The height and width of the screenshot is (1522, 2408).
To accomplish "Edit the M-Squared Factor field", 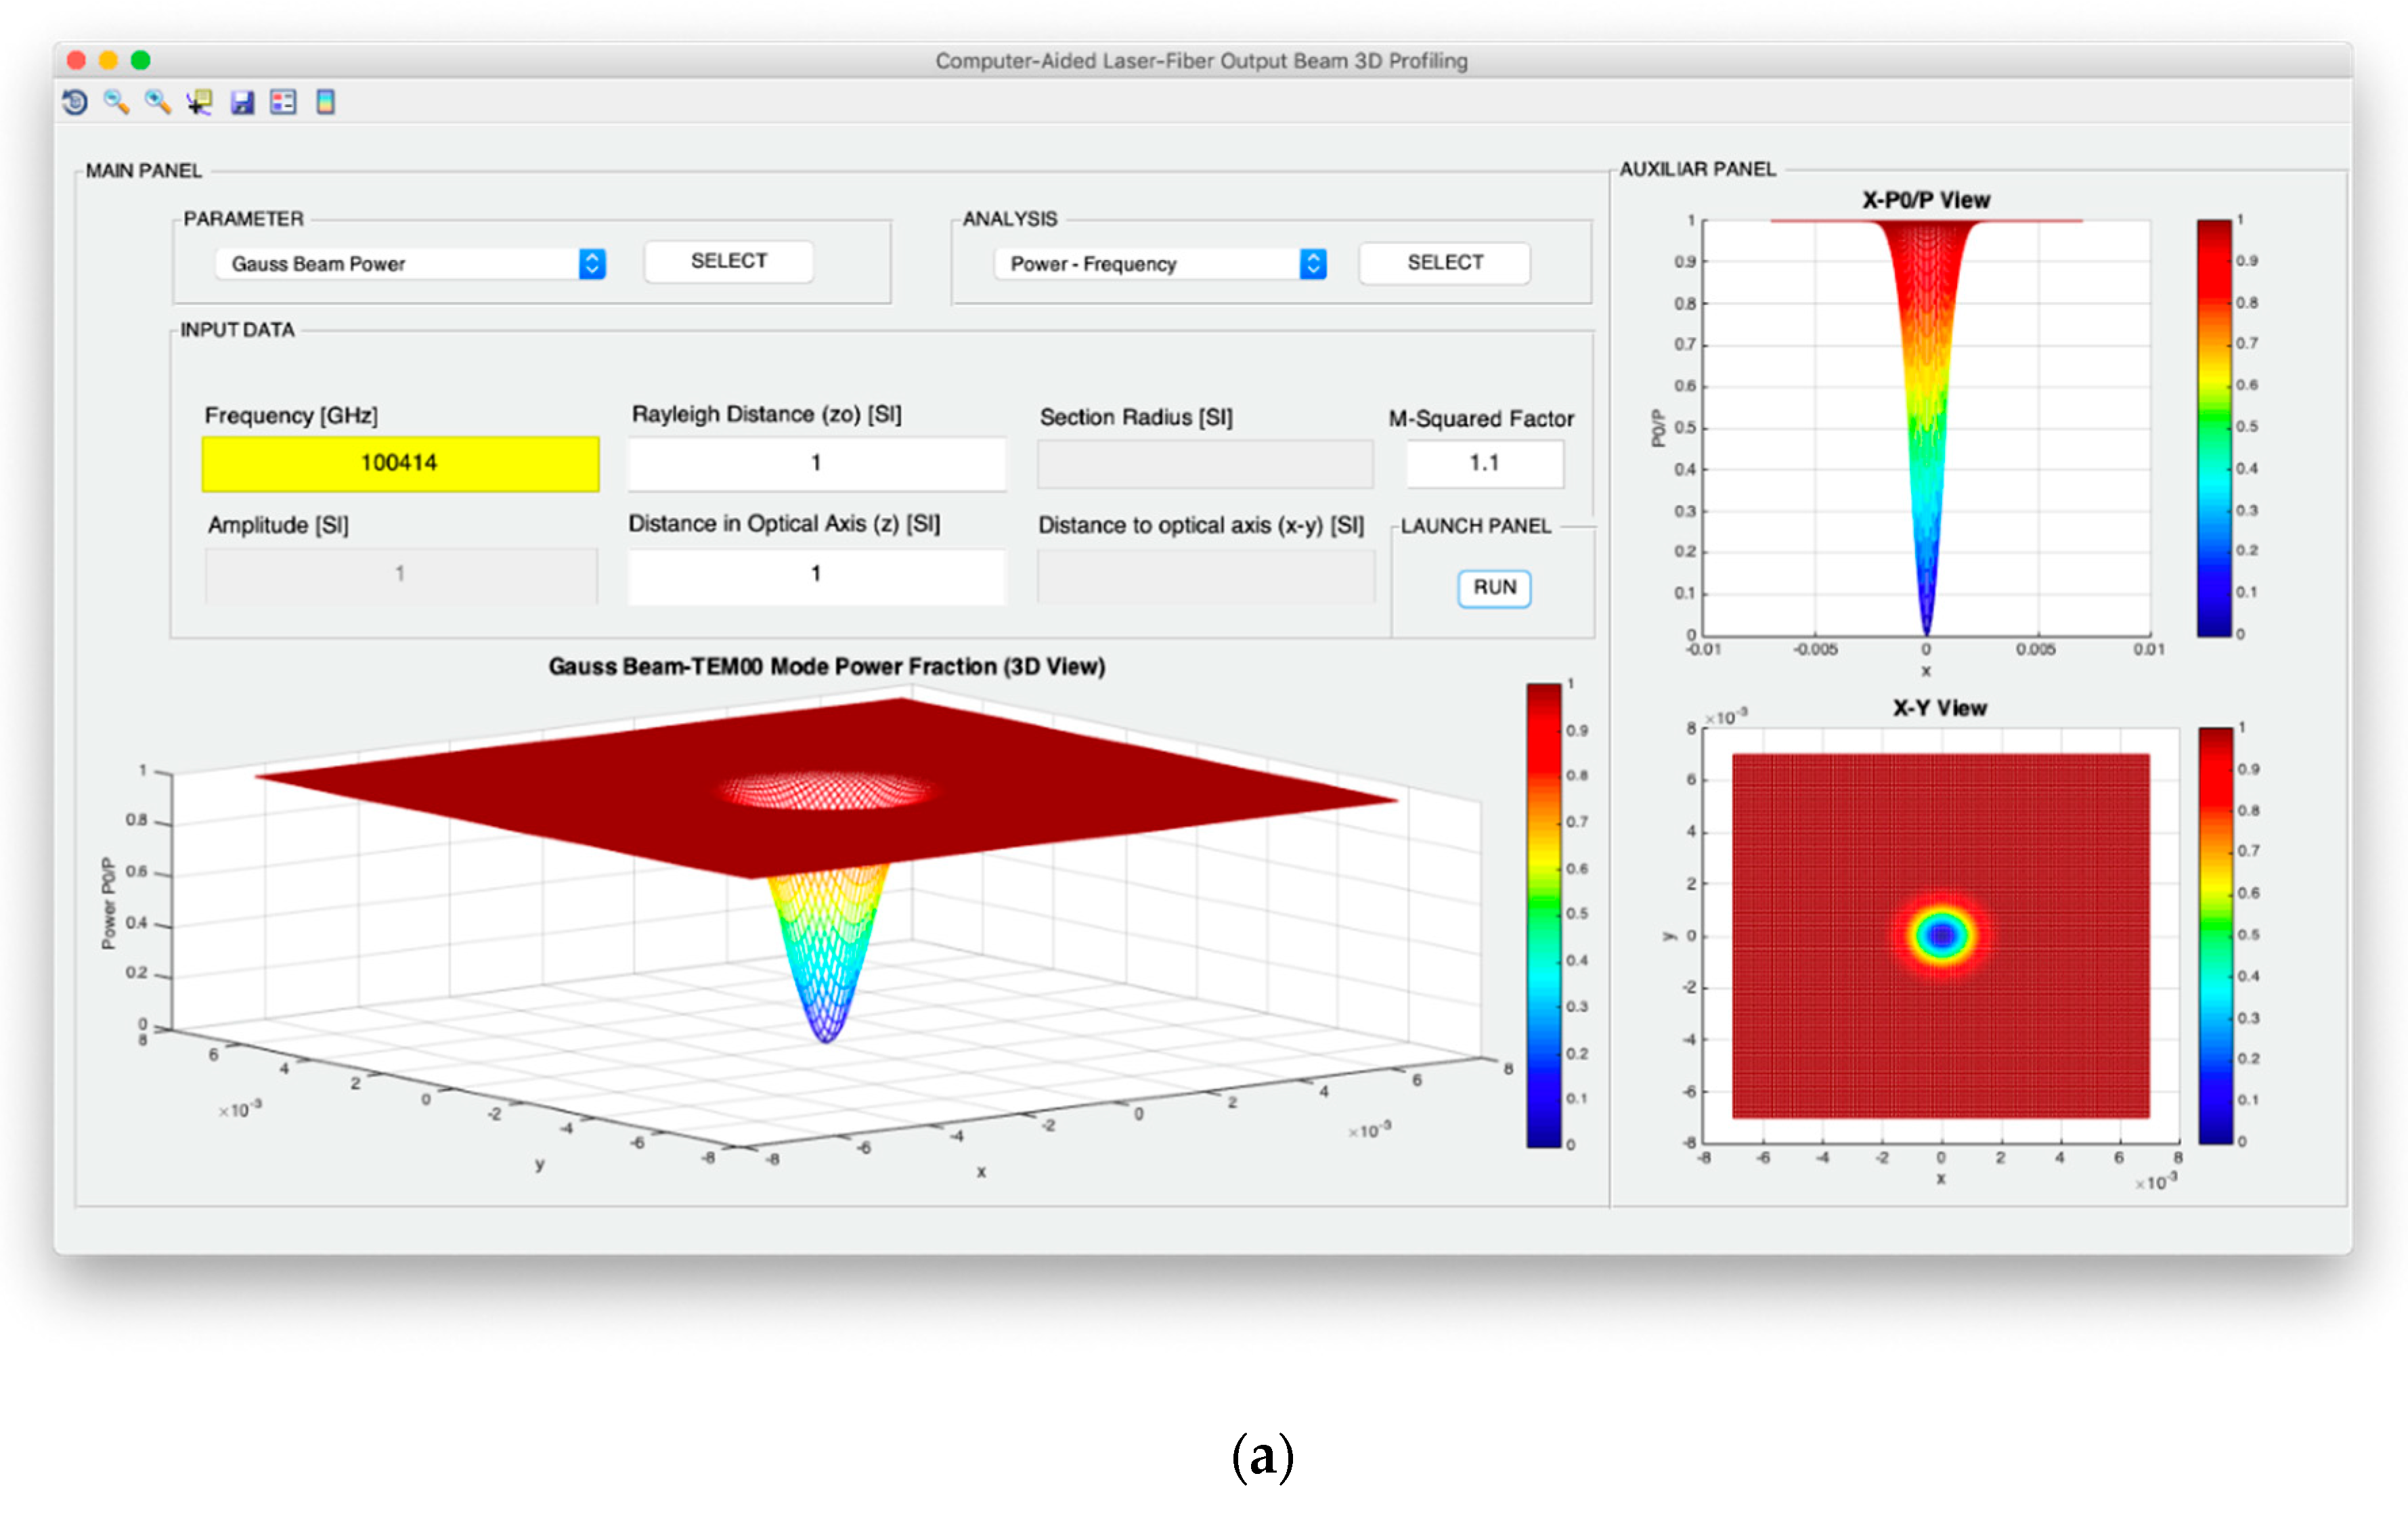I will tap(1484, 463).
